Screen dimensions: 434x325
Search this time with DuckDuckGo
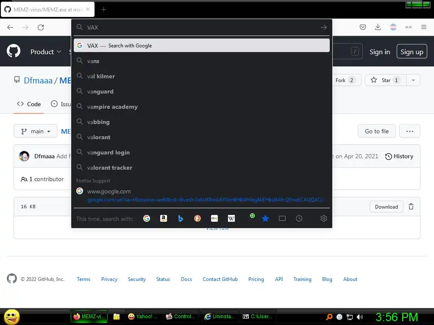tap(198, 218)
